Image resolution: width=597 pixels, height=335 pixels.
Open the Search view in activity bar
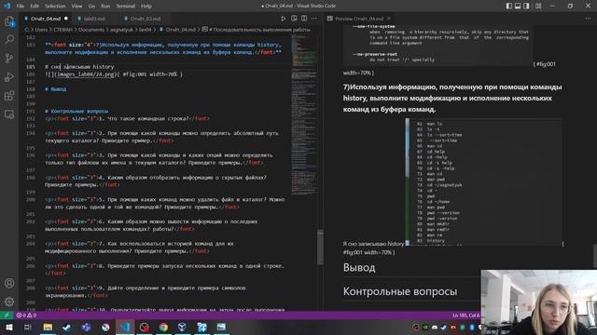click(x=9, y=39)
